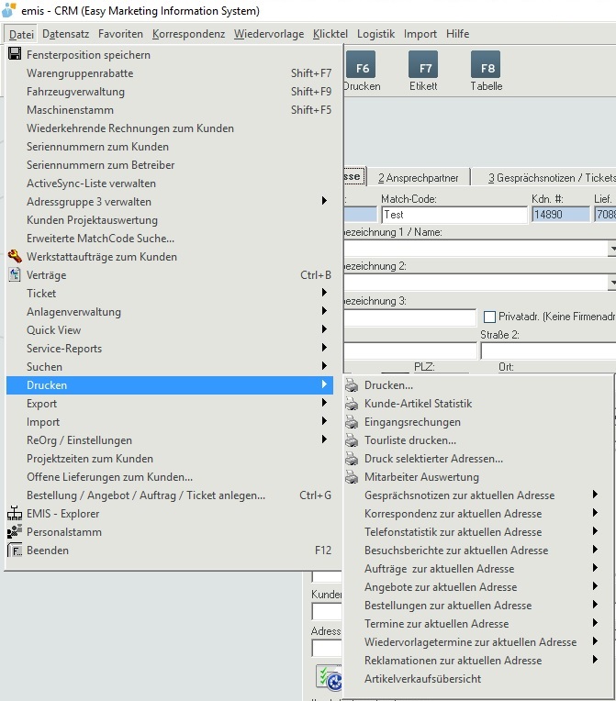The width and height of the screenshot is (616, 701).
Task: Choose Bestellung / Angebot / Auftrag / Ticket anlegen...
Action: 170,495
